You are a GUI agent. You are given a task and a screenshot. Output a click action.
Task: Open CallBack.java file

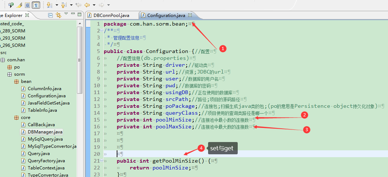(41, 125)
